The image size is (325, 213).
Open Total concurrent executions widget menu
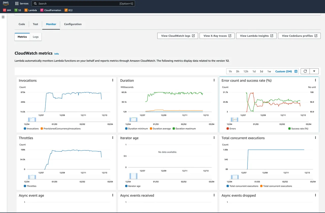click(315, 138)
